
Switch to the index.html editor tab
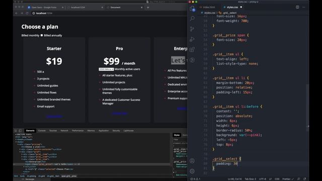207,7
